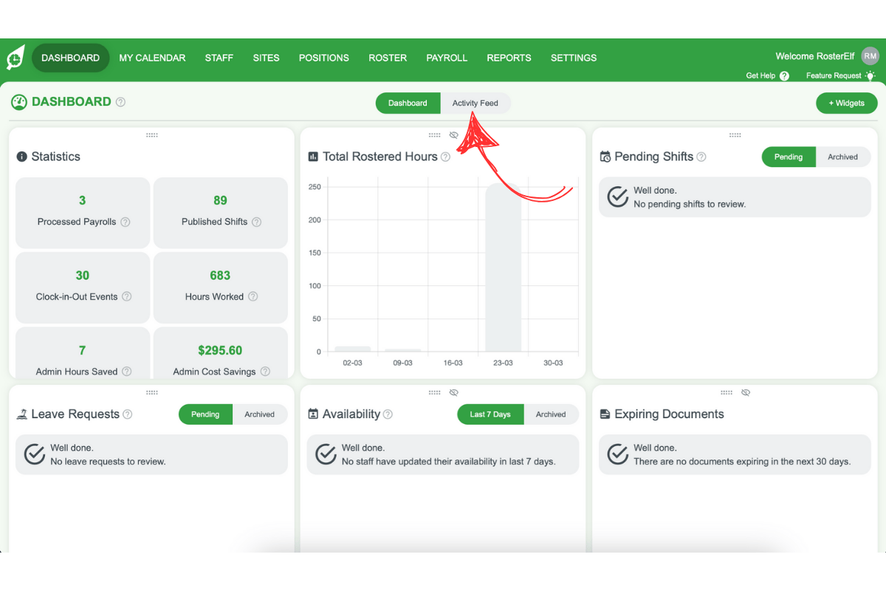Click the info icon beside Statistics

click(x=22, y=157)
